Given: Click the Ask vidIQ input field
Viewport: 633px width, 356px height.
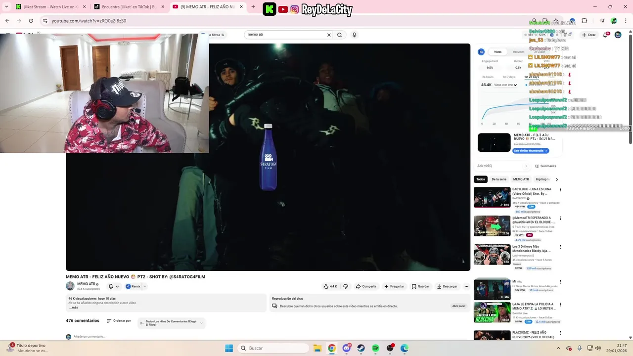Looking at the screenshot, I should coord(502,166).
